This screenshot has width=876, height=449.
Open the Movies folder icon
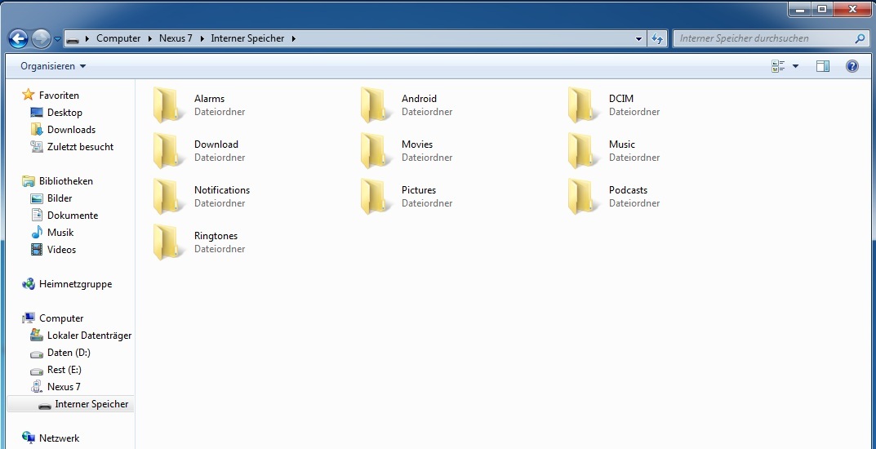(376, 151)
